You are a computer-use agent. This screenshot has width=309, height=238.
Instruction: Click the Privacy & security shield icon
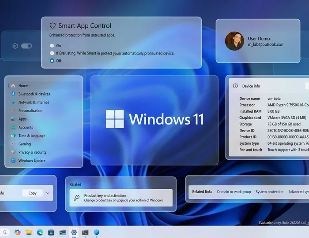pyautogui.click(x=13, y=152)
